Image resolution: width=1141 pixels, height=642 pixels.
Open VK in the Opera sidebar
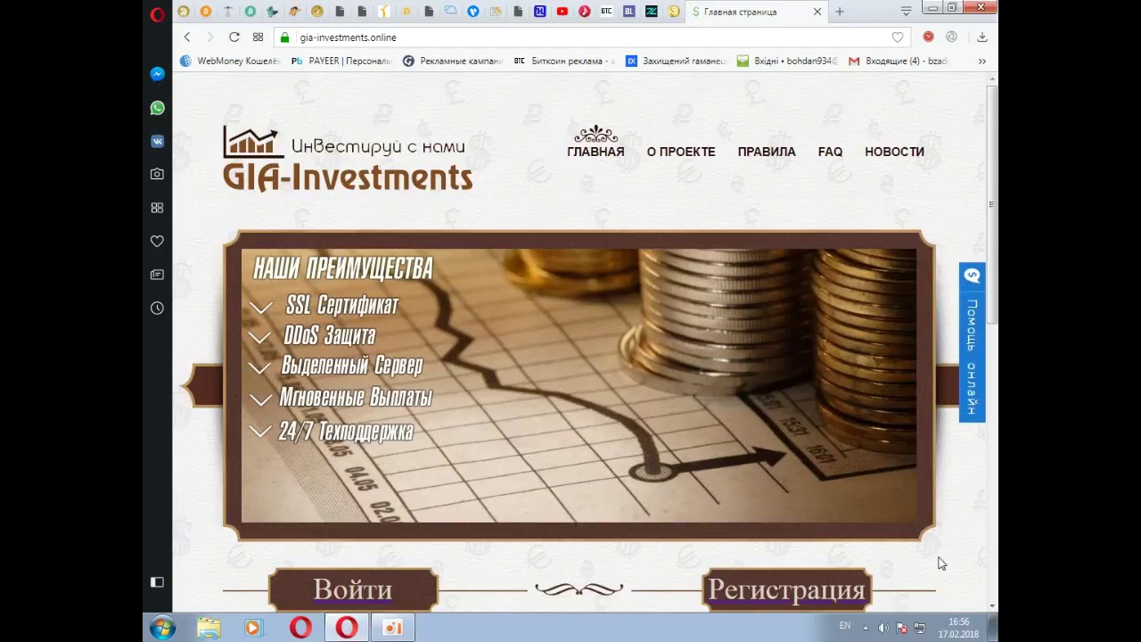(157, 141)
